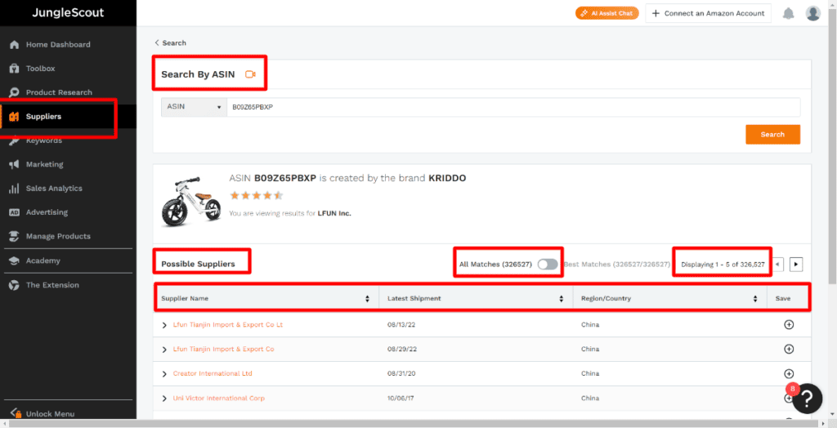Go to previous results page arrow
This screenshot has height=428, width=837.
pos(778,264)
